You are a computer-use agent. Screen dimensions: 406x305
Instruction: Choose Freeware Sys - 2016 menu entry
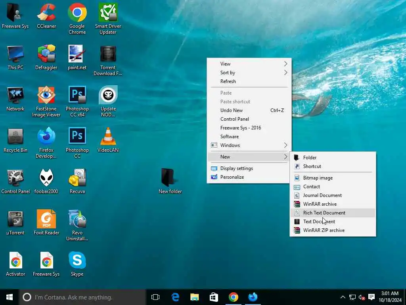coord(249,128)
